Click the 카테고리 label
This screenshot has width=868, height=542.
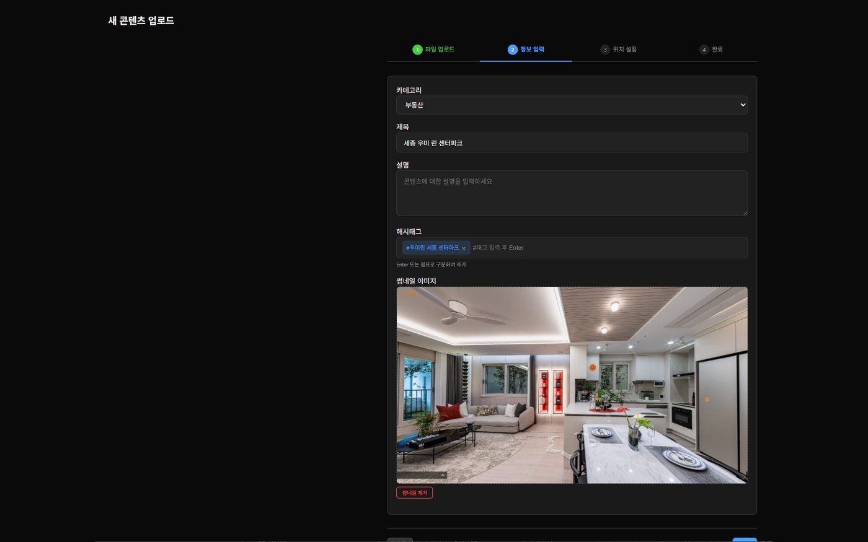point(409,90)
